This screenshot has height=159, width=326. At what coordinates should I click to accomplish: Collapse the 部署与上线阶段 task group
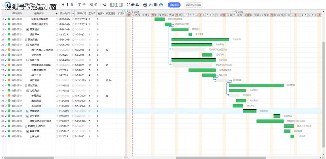point(26,126)
